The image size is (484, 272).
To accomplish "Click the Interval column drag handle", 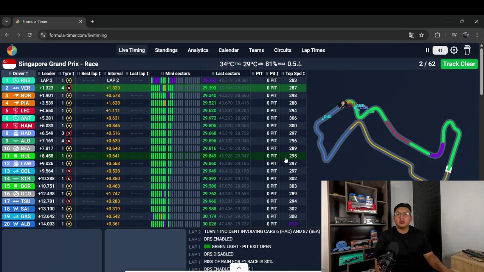I will click(x=105, y=74).
